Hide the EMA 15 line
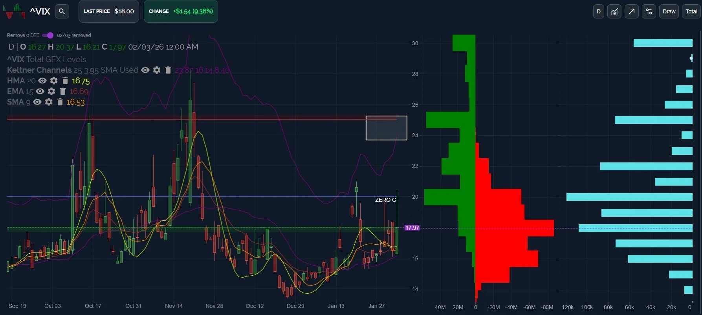The width and height of the screenshot is (702, 315). pyautogui.click(x=40, y=91)
